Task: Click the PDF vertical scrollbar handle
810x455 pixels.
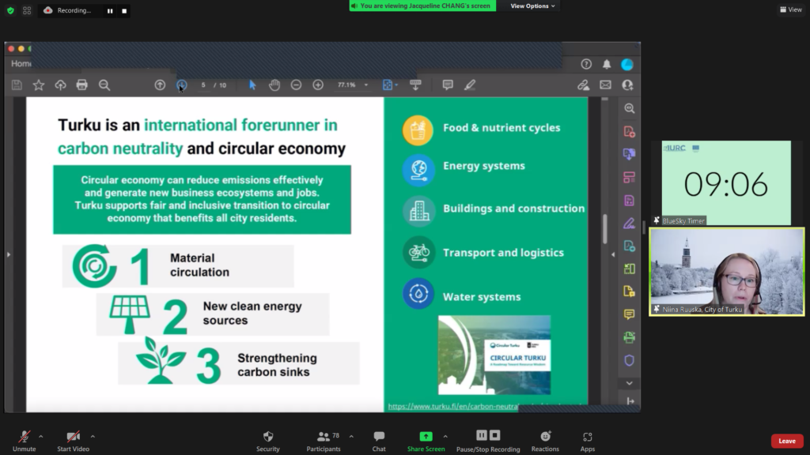Action: [605, 229]
